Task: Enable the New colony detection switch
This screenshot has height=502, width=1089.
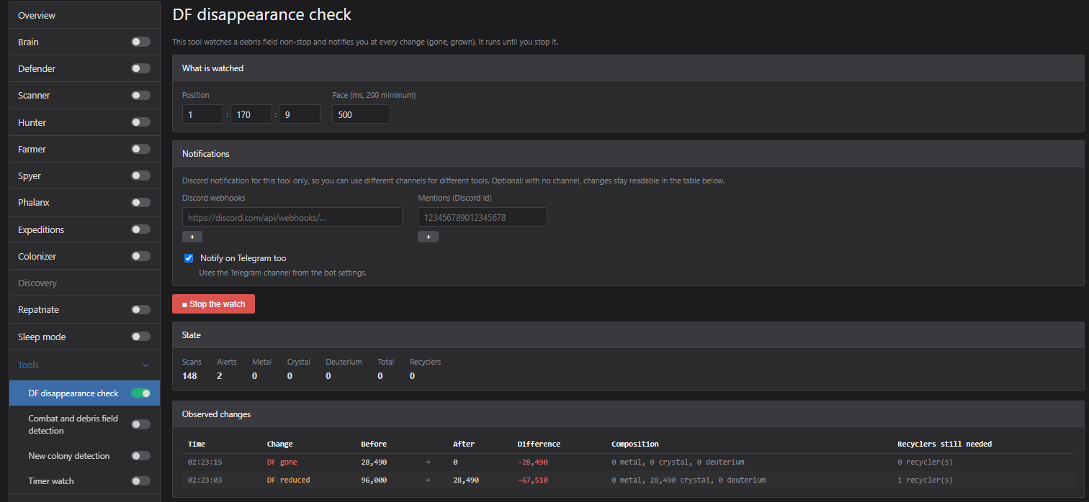Action: pyautogui.click(x=141, y=455)
